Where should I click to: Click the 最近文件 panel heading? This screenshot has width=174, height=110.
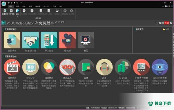139,29
